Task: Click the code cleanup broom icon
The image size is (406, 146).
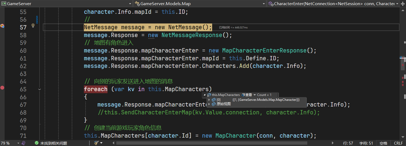Action: [x=96, y=143]
